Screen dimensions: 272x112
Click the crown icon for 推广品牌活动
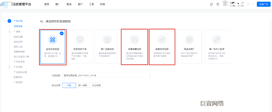click(107, 40)
